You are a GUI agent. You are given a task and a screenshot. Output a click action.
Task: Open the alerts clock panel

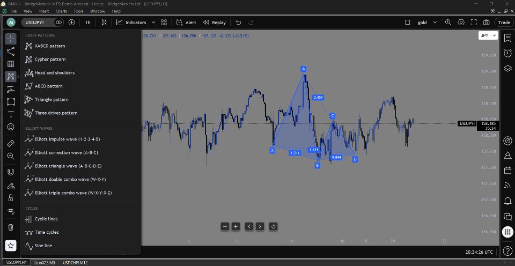(507, 53)
